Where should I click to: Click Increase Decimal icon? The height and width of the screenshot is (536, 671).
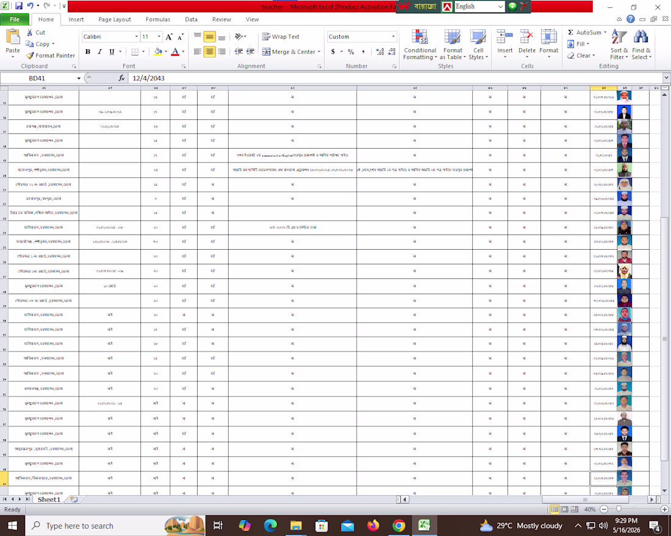pyautogui.click(x=379, y=52)
